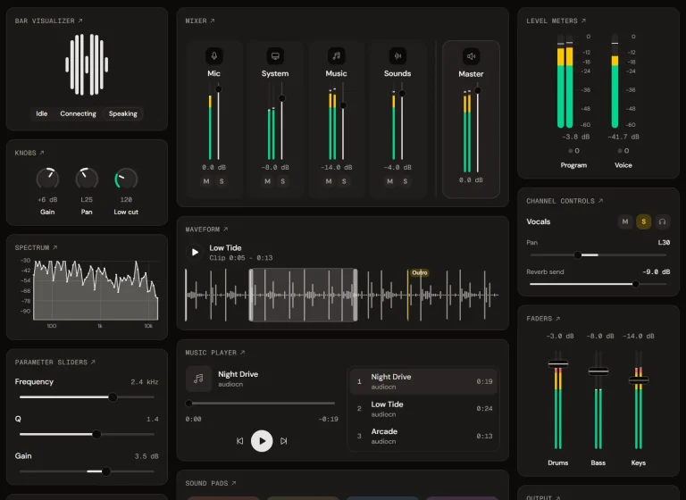The width and height of the screenshot is (686, 500).
Task: Click the Low cut knob
Action: tap(126, 179)
